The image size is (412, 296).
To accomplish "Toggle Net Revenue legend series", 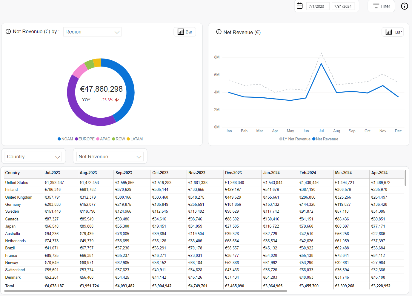I will (x=325, y=139).
